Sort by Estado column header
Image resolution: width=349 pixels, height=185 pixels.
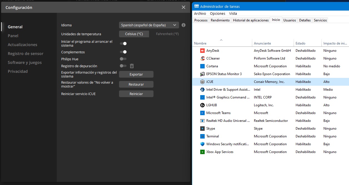tap(308, 43)
